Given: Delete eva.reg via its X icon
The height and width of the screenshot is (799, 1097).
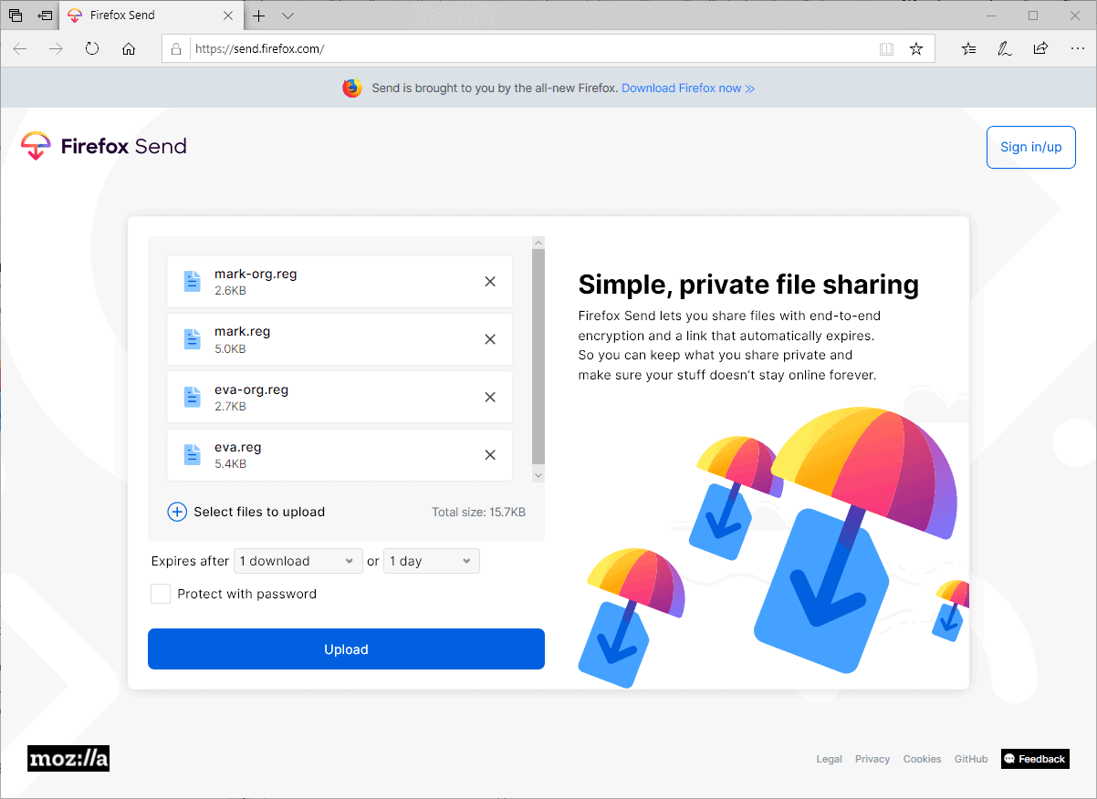Looking at the screenshot, I should (490, 454).
